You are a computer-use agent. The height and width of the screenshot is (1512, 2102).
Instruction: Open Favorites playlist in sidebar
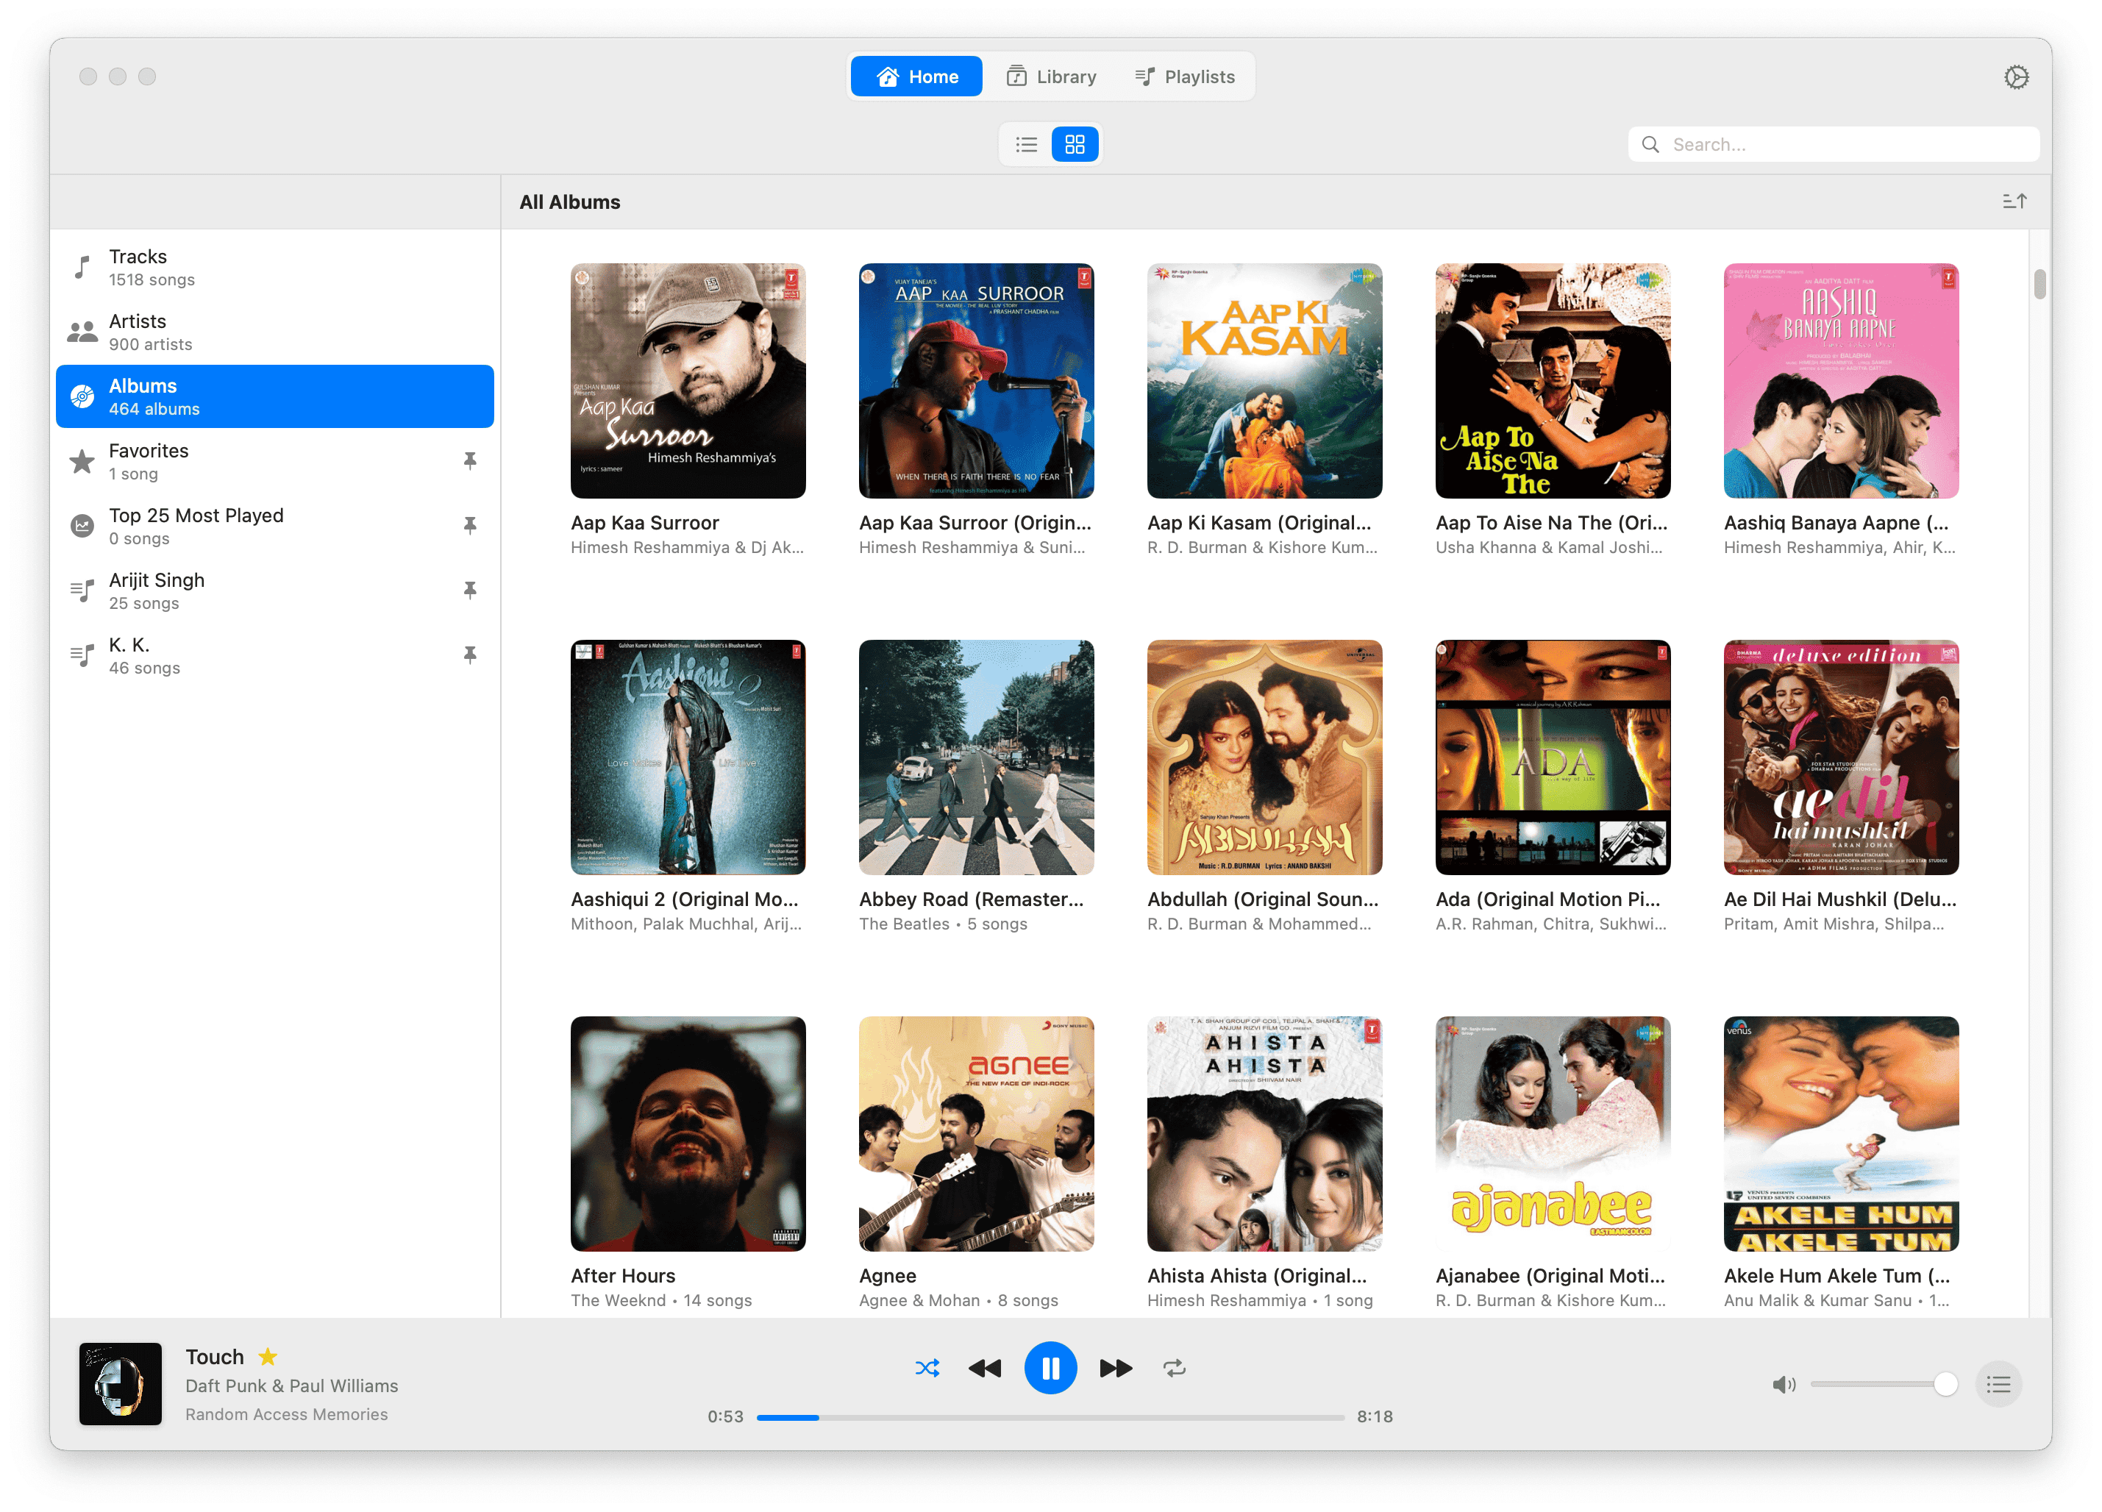coord(274,461)
